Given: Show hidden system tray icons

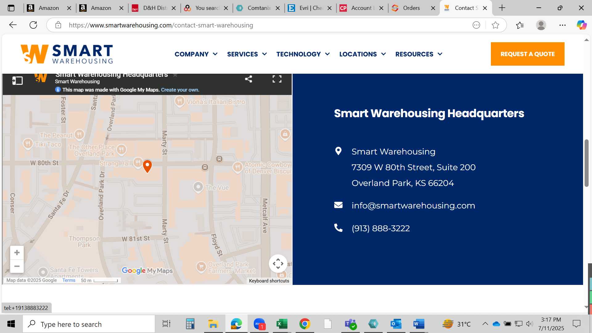Looking at the screenshot, I should [485, 324].
